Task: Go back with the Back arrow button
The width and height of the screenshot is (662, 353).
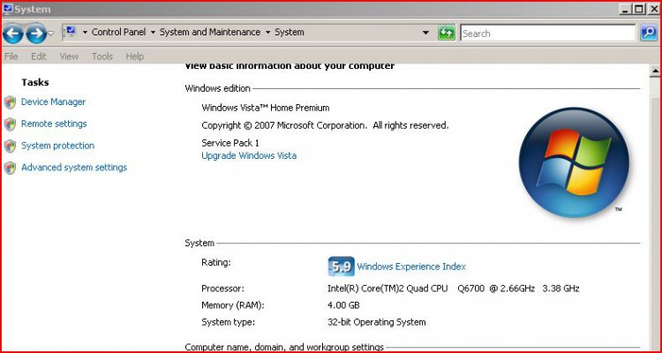Action: coord(12,34)
